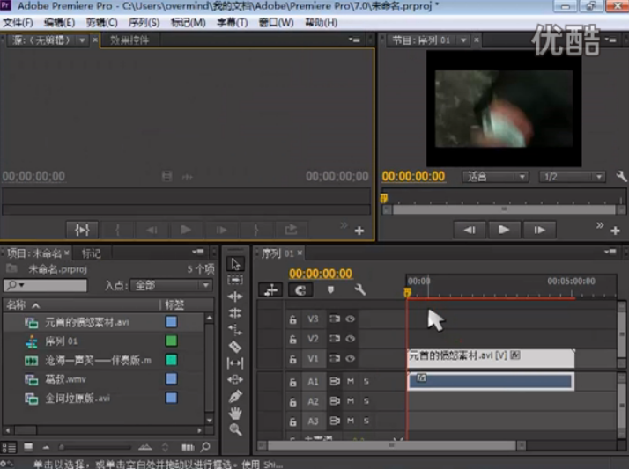
Task: Select the Ripple Edit tool
Action: [235, 297]
